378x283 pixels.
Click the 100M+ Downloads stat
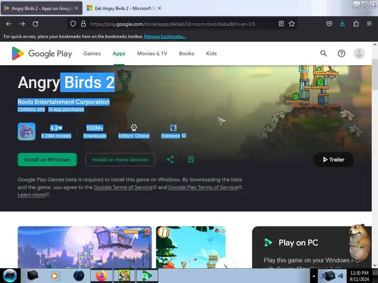(95, 132)
